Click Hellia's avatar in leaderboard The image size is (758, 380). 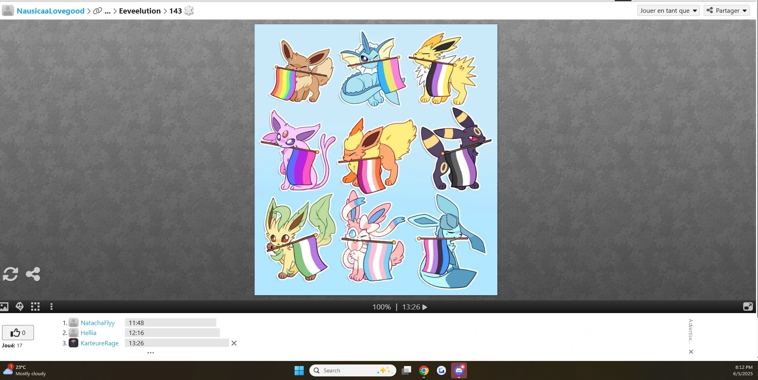(73, 333)
